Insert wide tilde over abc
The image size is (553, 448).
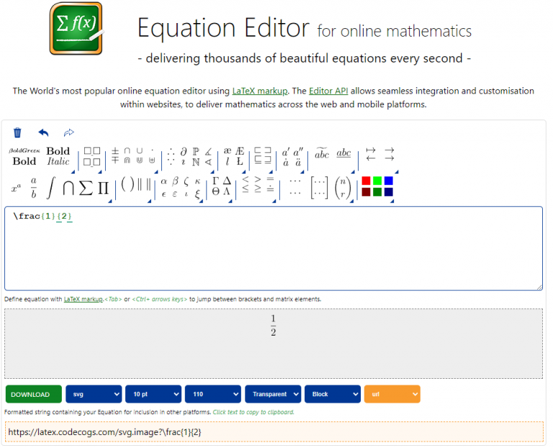click(x=322, y=153)
